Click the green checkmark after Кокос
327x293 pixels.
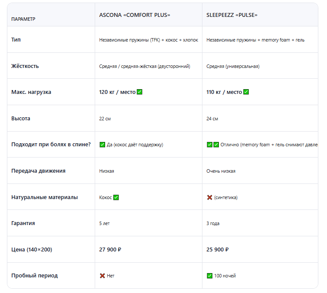(116, 197)
